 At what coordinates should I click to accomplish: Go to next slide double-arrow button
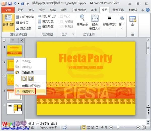tap(148, 113)
